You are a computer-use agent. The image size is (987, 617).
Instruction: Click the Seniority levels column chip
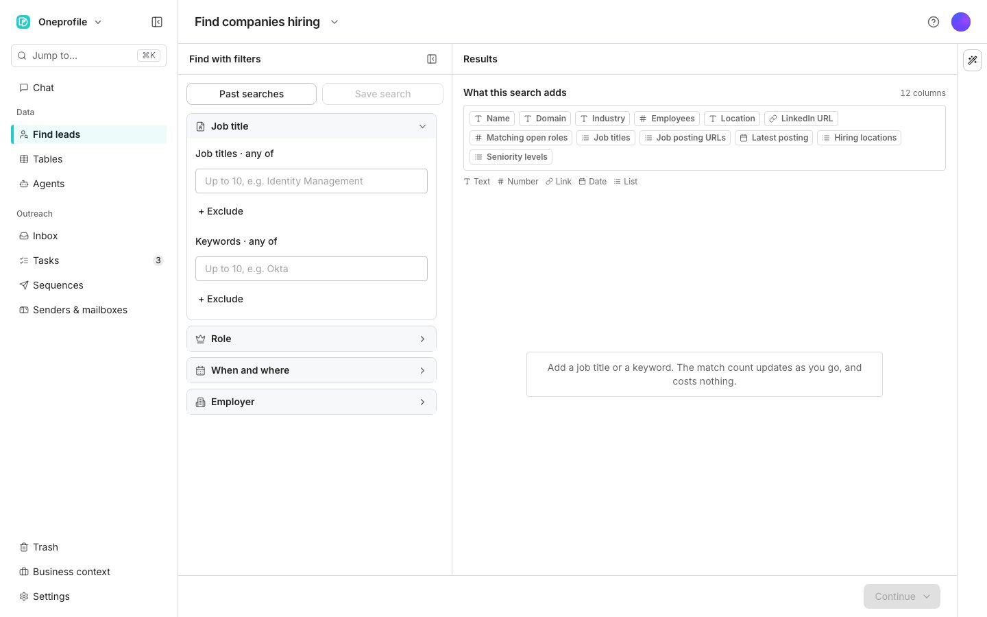[511, 157]
